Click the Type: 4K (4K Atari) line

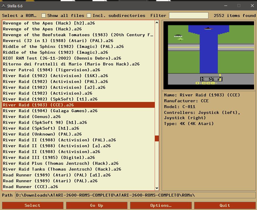pos(189,124)
